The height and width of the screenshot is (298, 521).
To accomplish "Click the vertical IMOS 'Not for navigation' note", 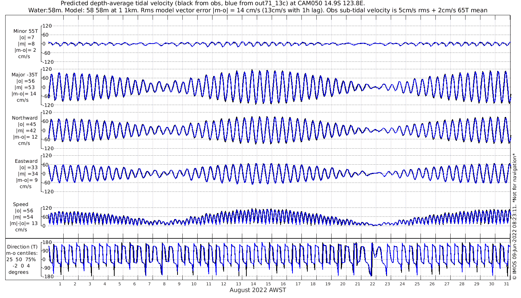I will click(515, 216).
